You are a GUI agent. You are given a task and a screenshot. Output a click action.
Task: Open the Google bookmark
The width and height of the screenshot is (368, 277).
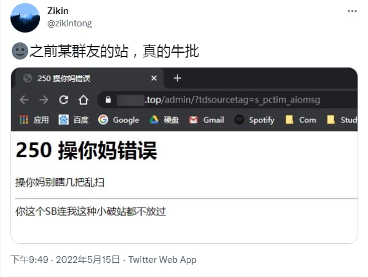point(119,120)
